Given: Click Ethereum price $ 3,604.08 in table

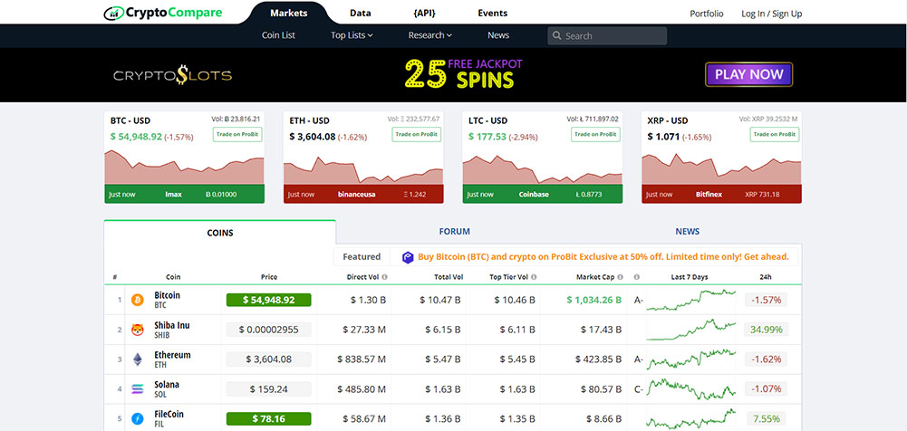Looking at the screenshot, I should [x=268, y=359].
